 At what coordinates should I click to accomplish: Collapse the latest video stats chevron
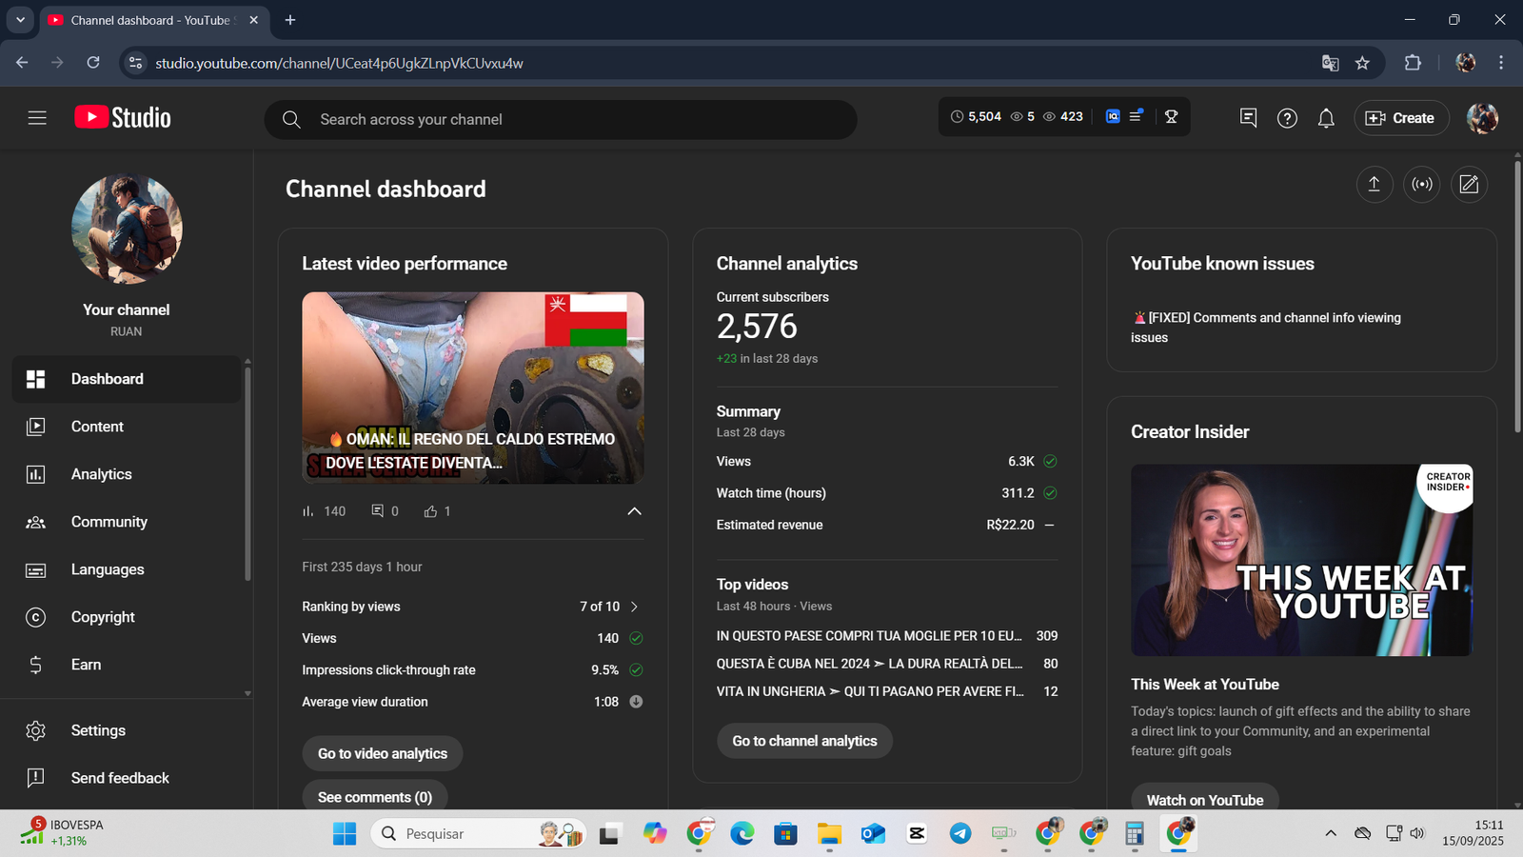tap(634, 511)
